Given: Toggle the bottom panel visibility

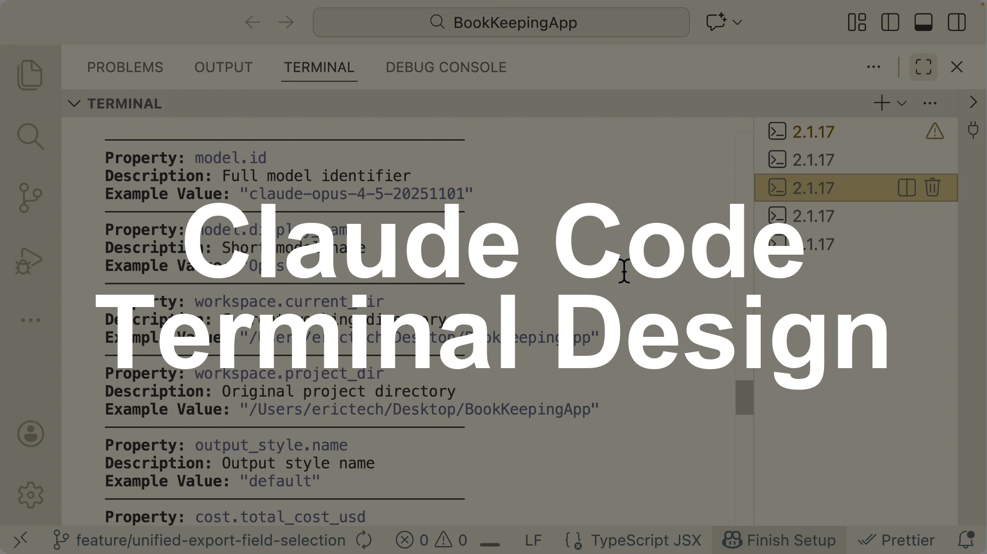Looking at the screenshot, I should point(923,22).
